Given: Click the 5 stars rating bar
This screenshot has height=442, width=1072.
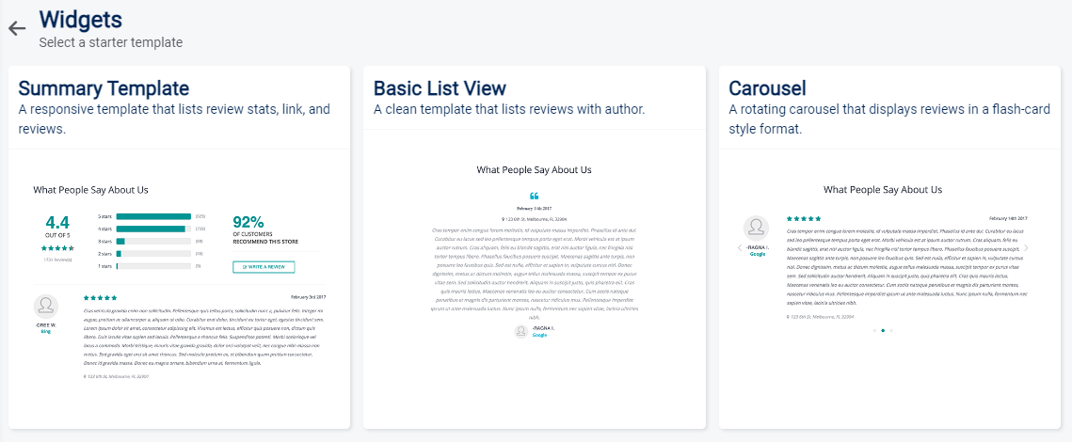Looking at the screenshot, I should [x=153, y=216].
